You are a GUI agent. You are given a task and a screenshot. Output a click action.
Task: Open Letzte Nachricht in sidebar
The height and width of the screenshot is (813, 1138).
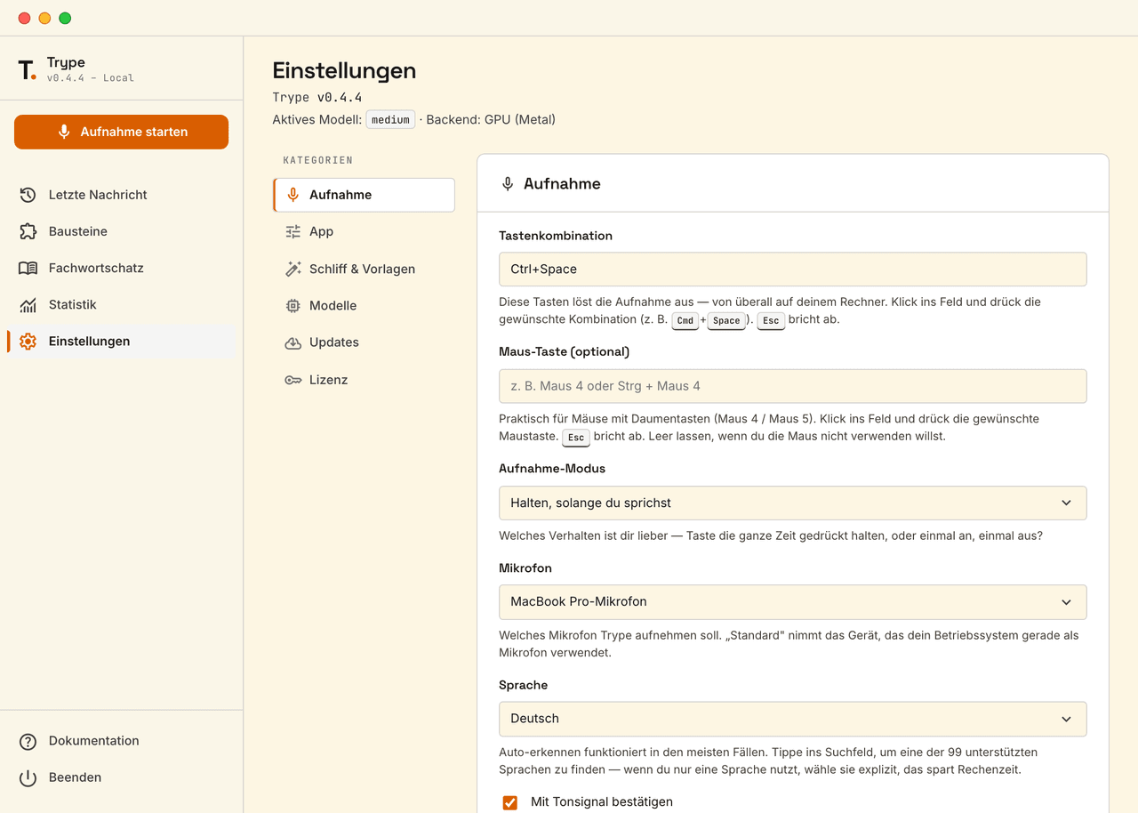[x=121, y=195]
